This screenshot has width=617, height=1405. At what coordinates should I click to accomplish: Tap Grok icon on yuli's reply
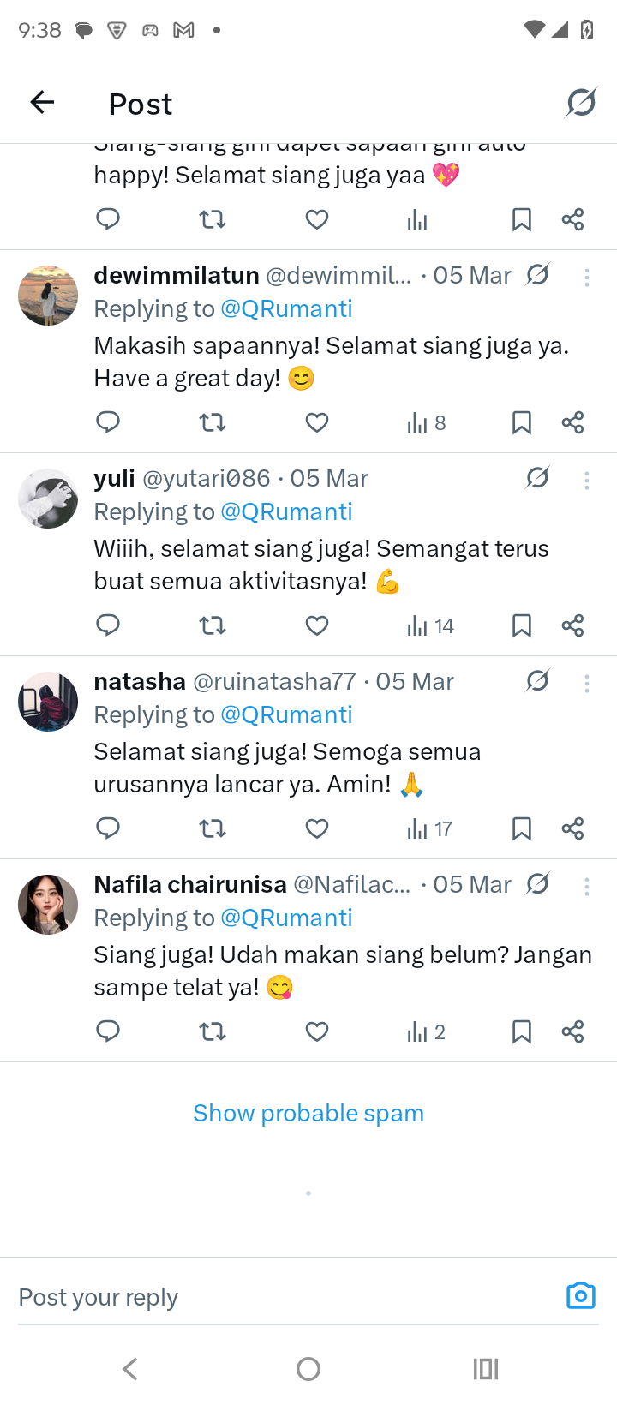537,477
